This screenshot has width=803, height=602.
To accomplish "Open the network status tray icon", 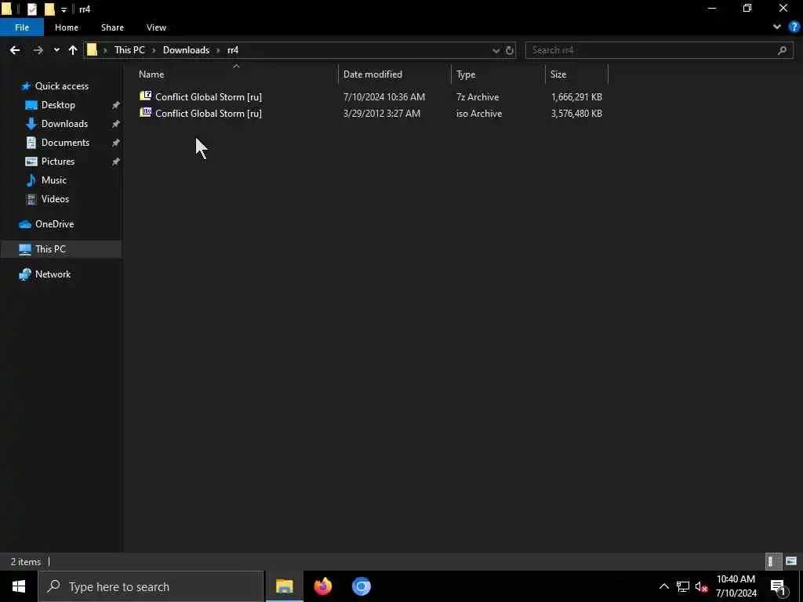I will (683, 586).
